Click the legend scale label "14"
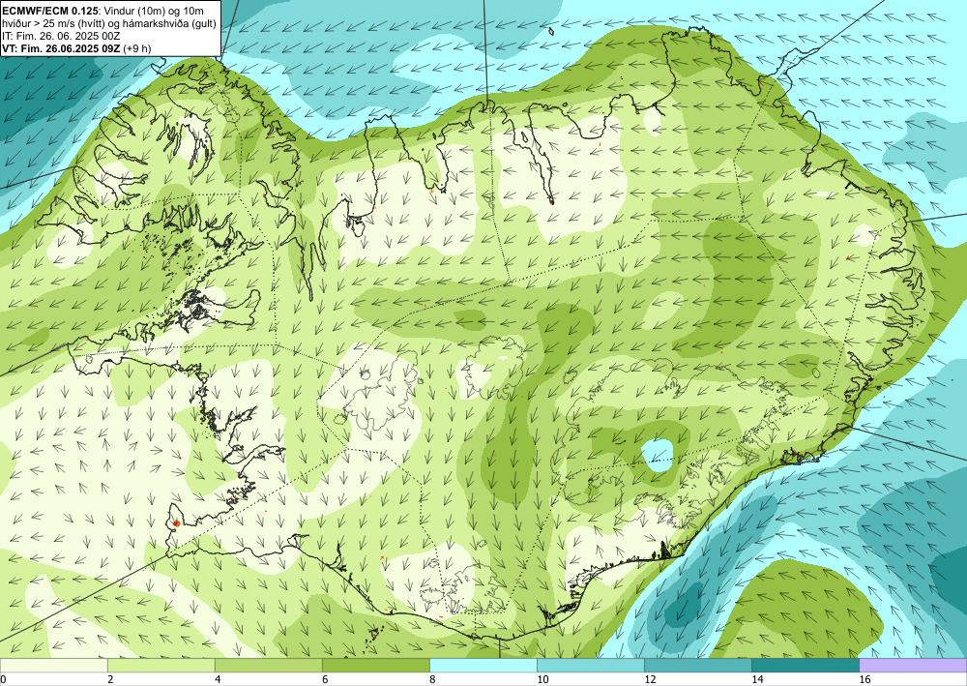 [x=757, y=679]
